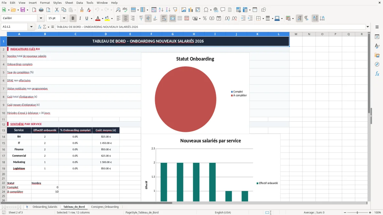Cut selection with the scissors icon
383x215 pixels.
57,10
